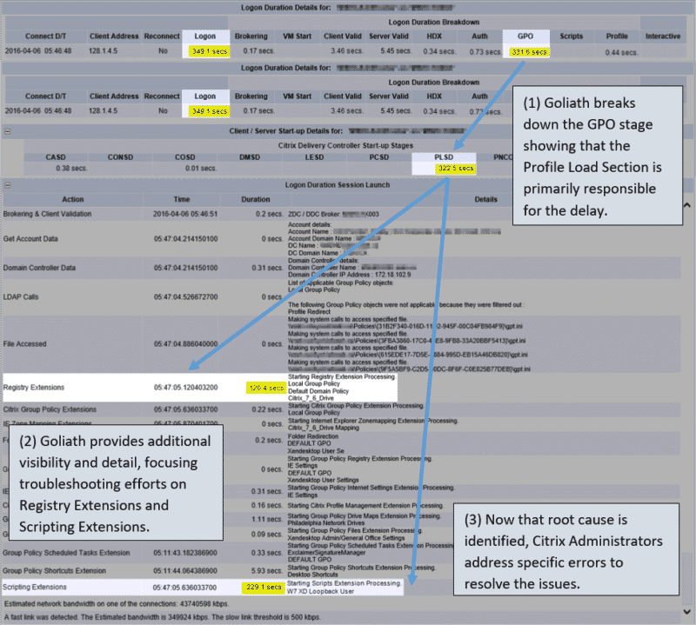This screenshot has width=696, height=625.
Task: Collapse the Client / Server Start-up Details section
Action: [x=8, y=131]
